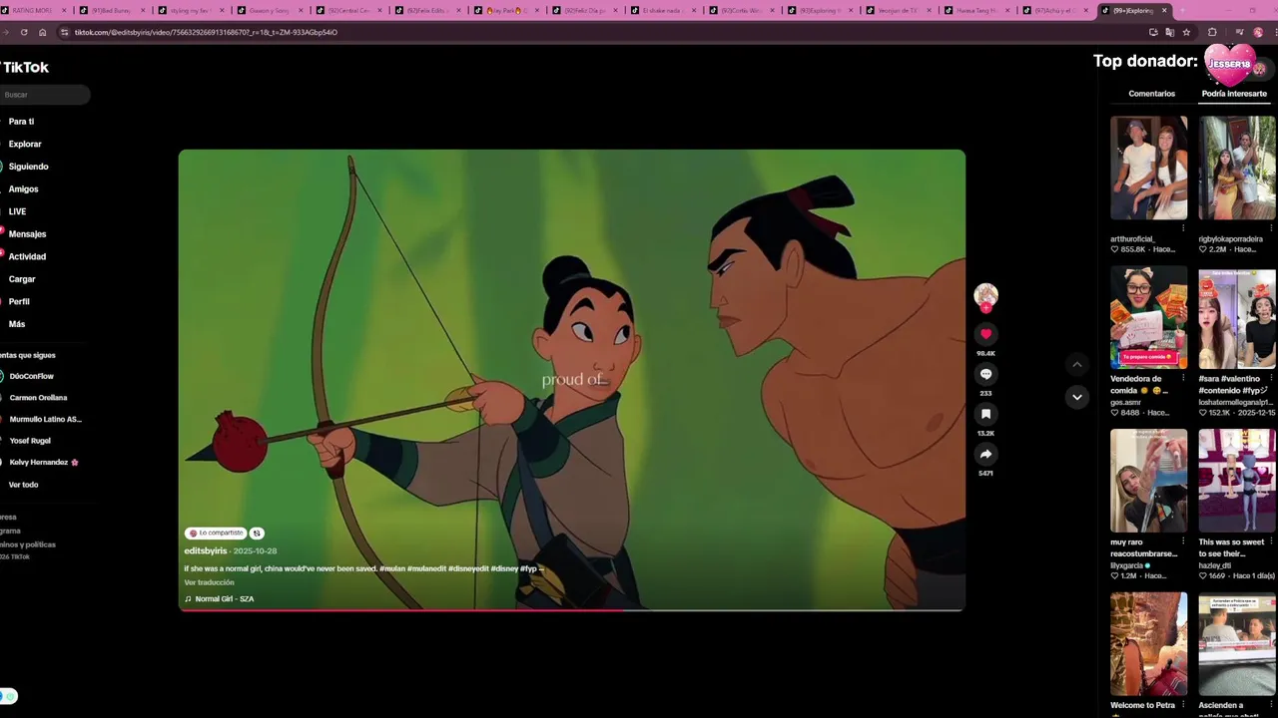Open Kelvy Hernandez followed account
Viewport: 1278px width, 718px height.
pyautogui.click(x=44, y=463)
